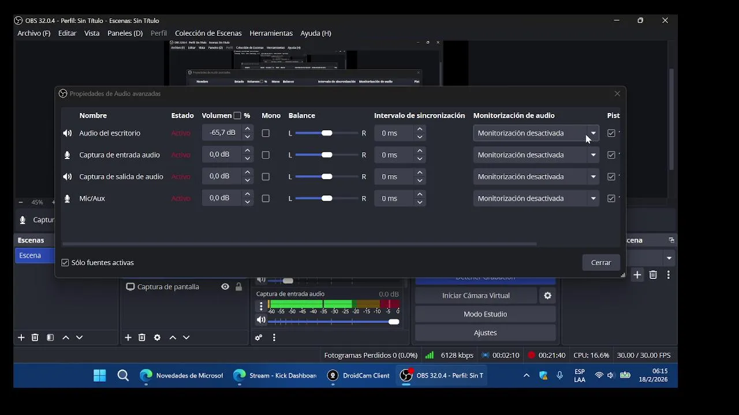Open the Editar menu

pyautogui.click(x=68, y=33)
